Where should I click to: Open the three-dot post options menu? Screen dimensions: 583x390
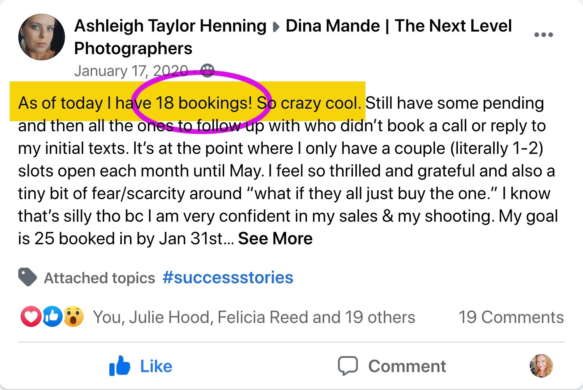coord(543,35)
